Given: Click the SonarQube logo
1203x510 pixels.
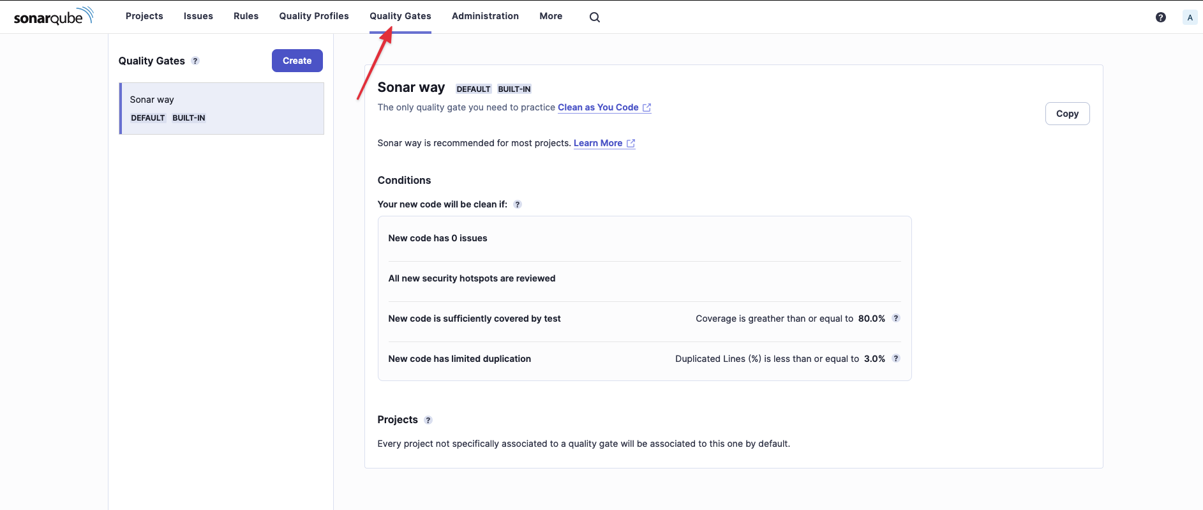Looking at the screenshot, I should click(54, 17).
